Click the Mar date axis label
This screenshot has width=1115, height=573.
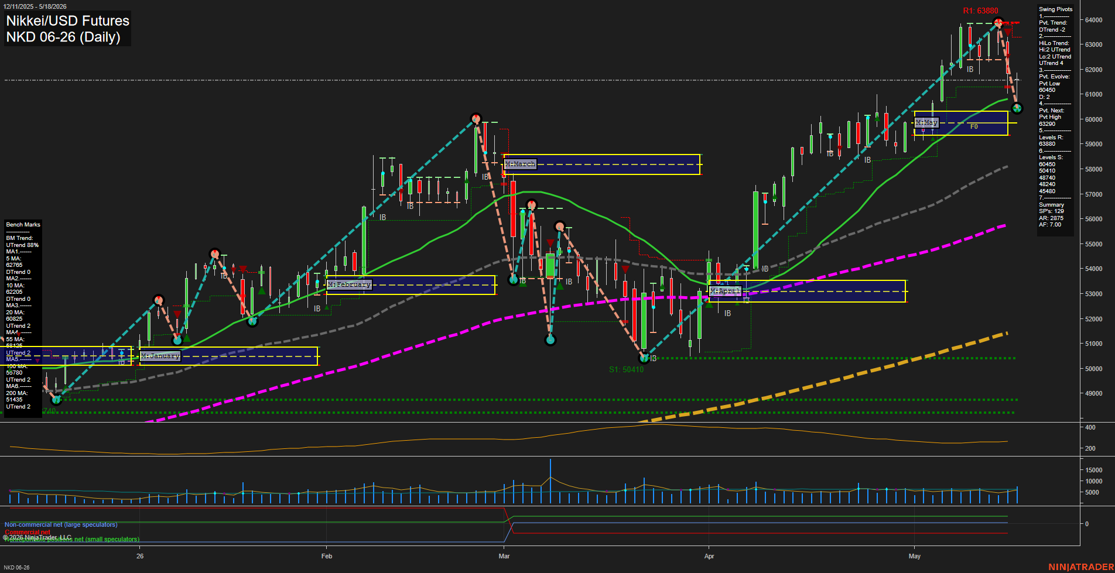(x=504, y=556)
